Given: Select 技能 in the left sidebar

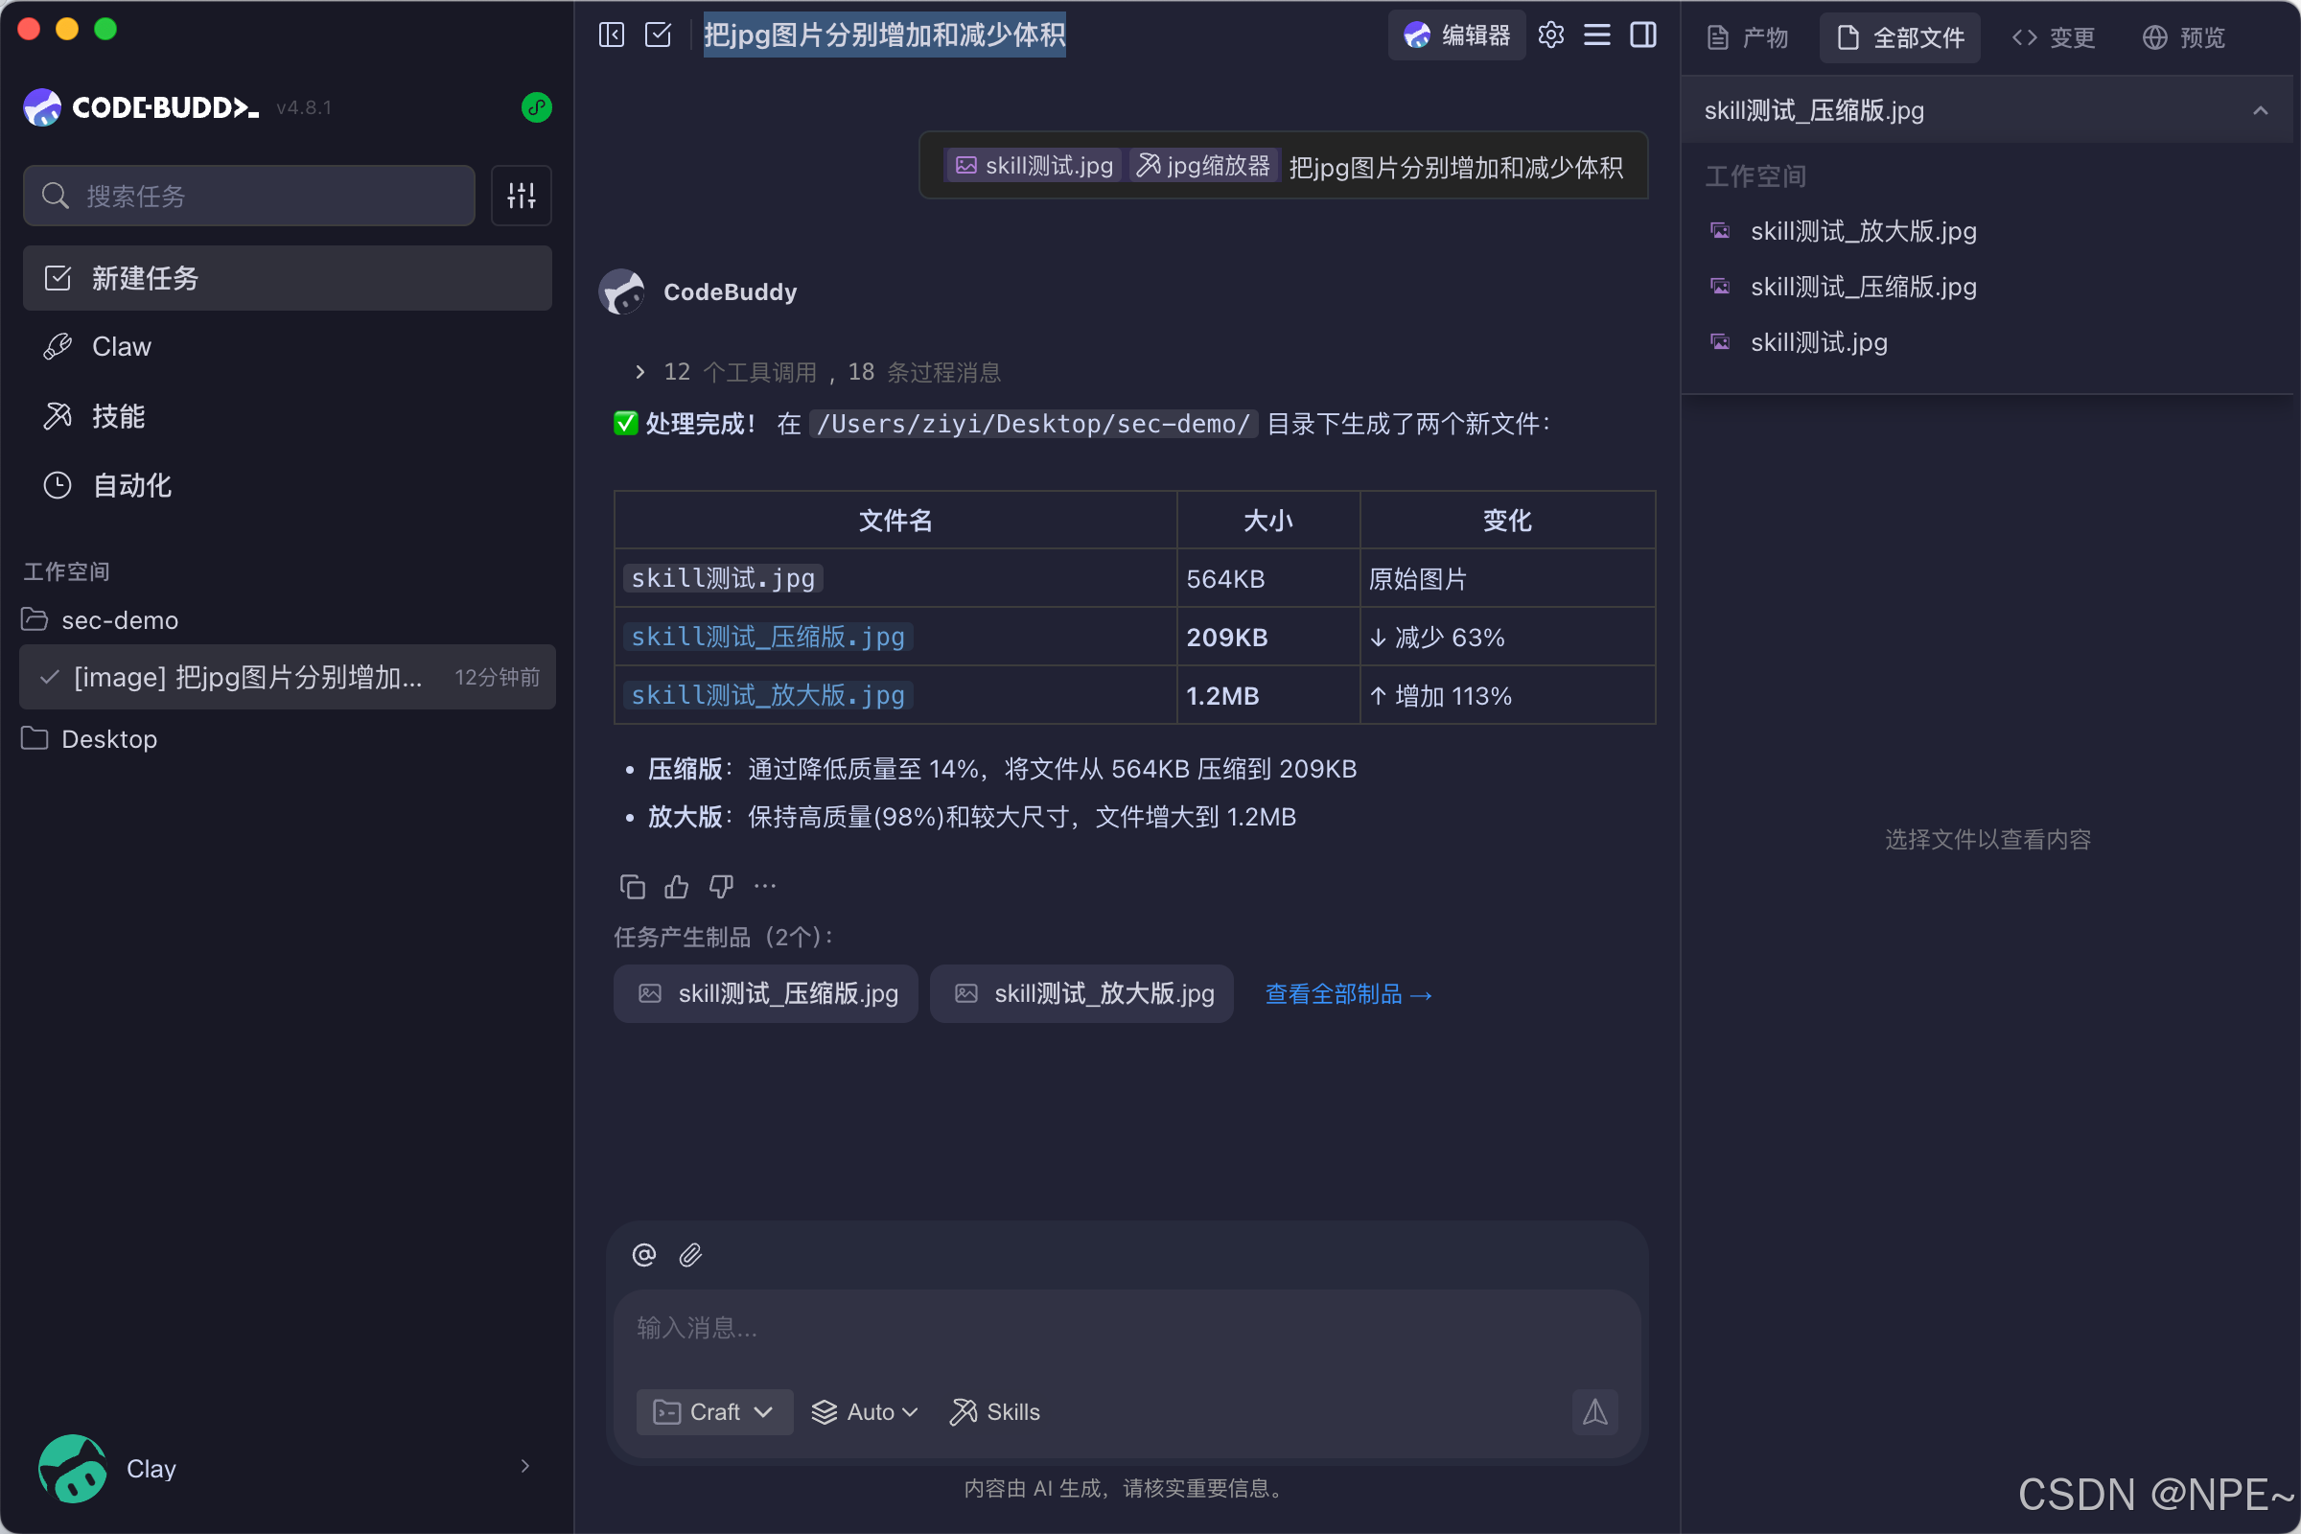Looking at the screenshot, I should click(121, 416).
